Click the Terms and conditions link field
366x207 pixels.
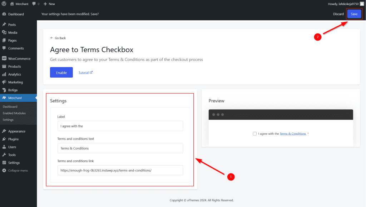click(120, 170)
